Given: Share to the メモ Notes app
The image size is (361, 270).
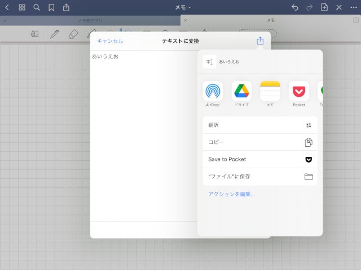Looking at the screenshot, I should (x=270, y=94).
